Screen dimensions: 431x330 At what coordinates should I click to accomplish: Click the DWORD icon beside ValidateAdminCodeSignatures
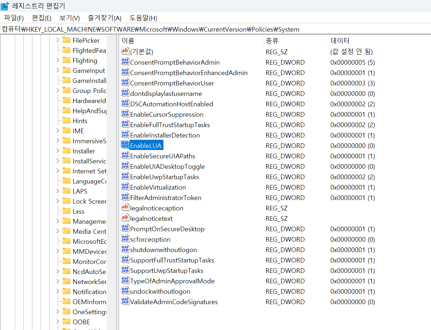pos(125,302)
